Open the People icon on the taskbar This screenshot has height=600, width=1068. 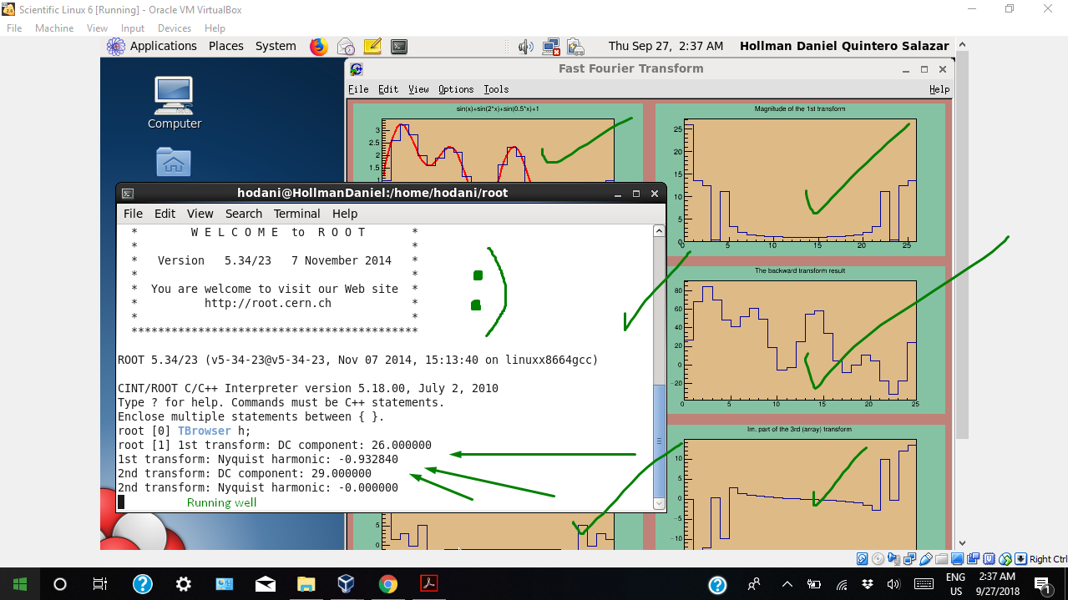coord(754,584)
